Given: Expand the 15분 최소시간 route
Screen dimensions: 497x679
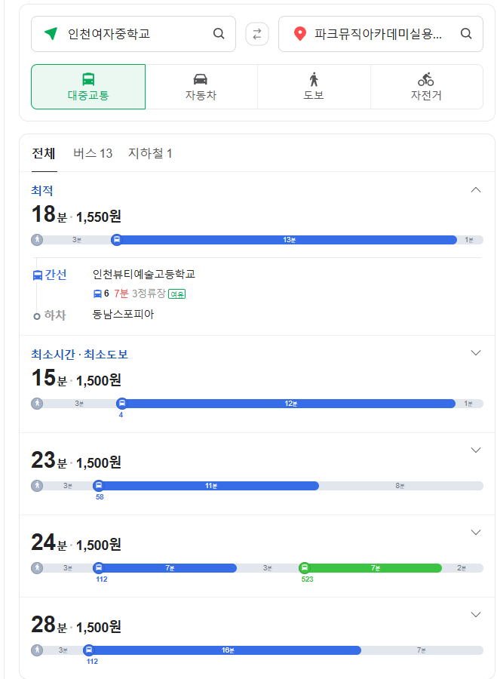Looking at the screenshot, I should 475,353.
